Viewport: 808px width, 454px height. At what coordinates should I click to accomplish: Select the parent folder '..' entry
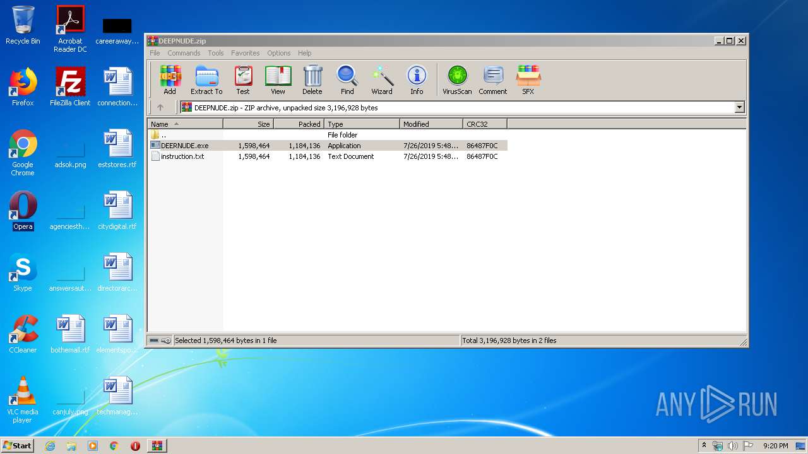pos(328,135)
